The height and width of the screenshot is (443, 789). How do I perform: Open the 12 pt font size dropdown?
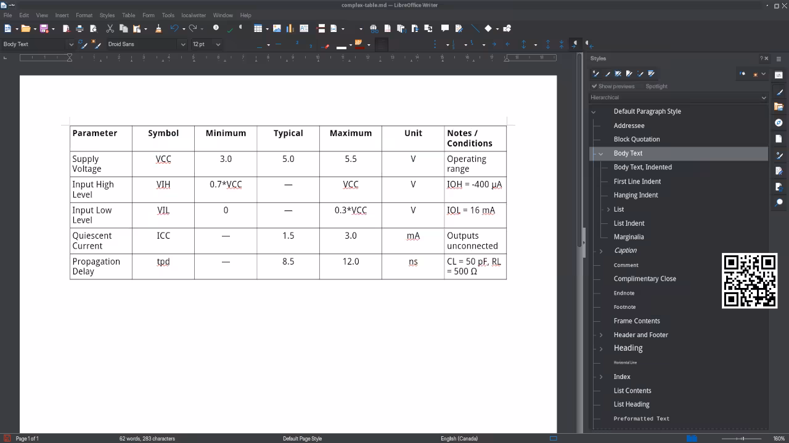[218, 44]
